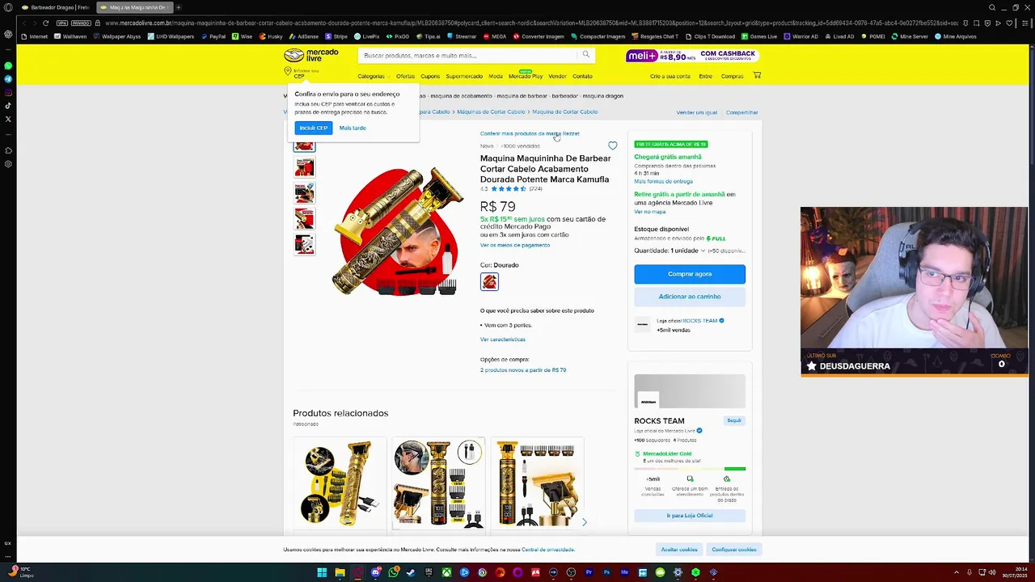Open WhatsApp from the taskbar

coord(393,572)
